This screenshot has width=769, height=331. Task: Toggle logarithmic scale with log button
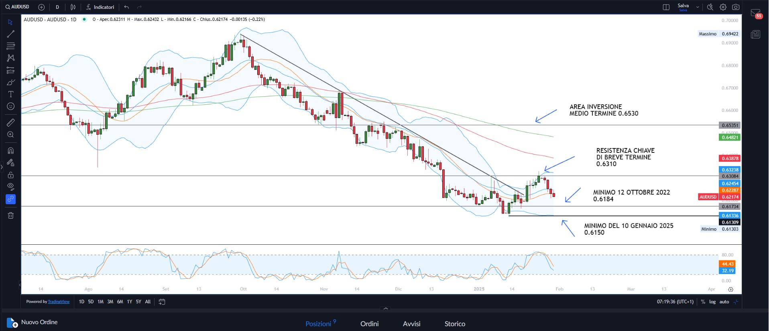[x=712, y=302]
